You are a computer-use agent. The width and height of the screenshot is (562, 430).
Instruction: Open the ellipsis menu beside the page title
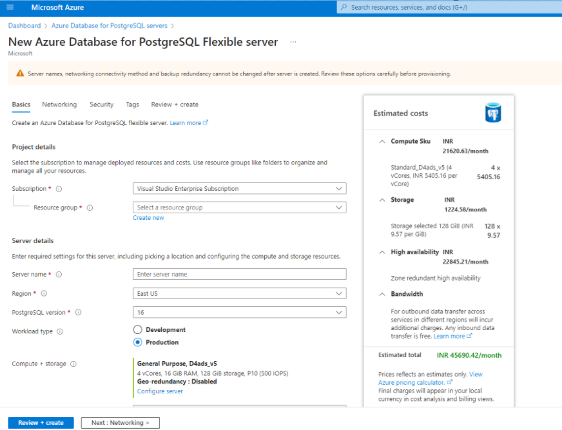[293, 42]
